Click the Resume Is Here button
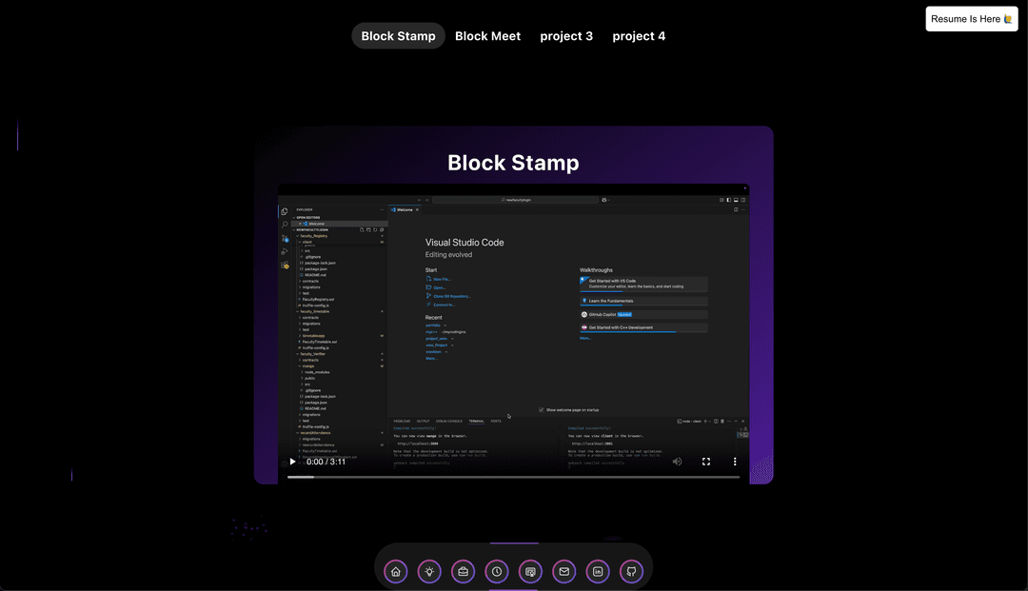 click(x=972, y=19)
